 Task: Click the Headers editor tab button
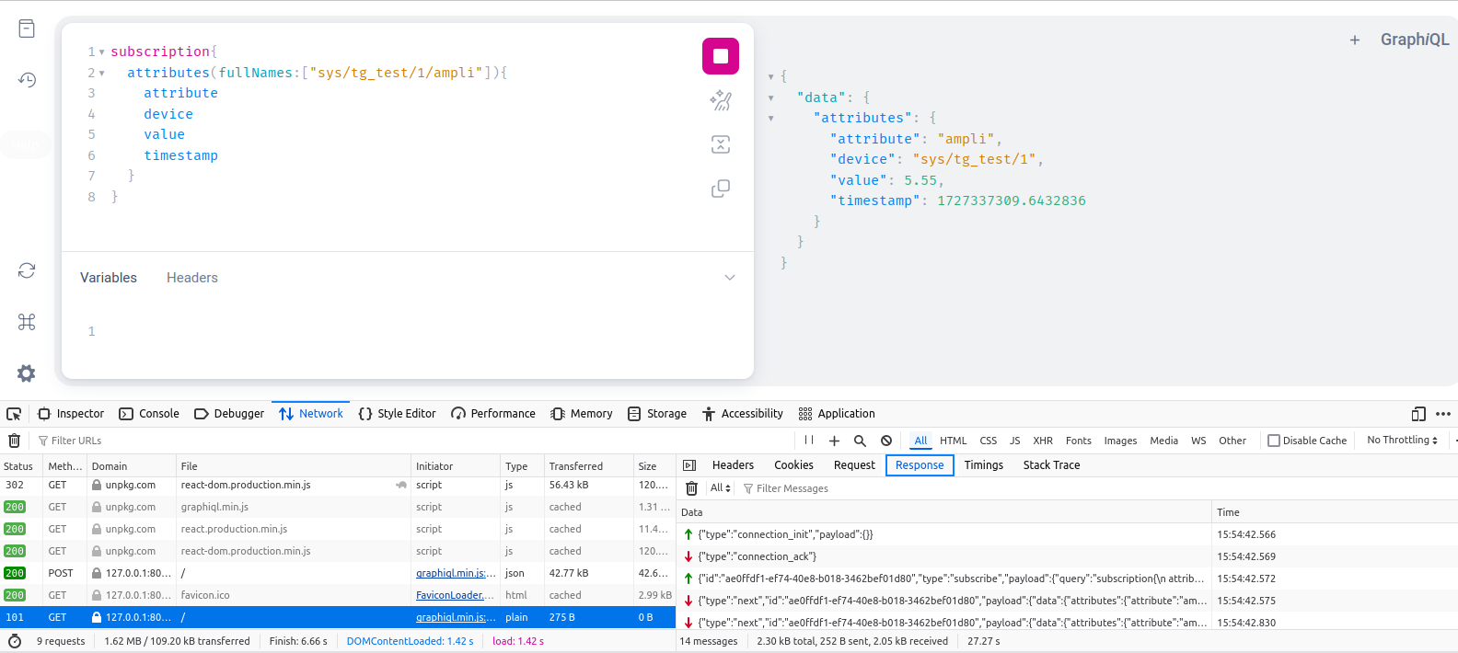pyautogui.click(x=191, y=278)
